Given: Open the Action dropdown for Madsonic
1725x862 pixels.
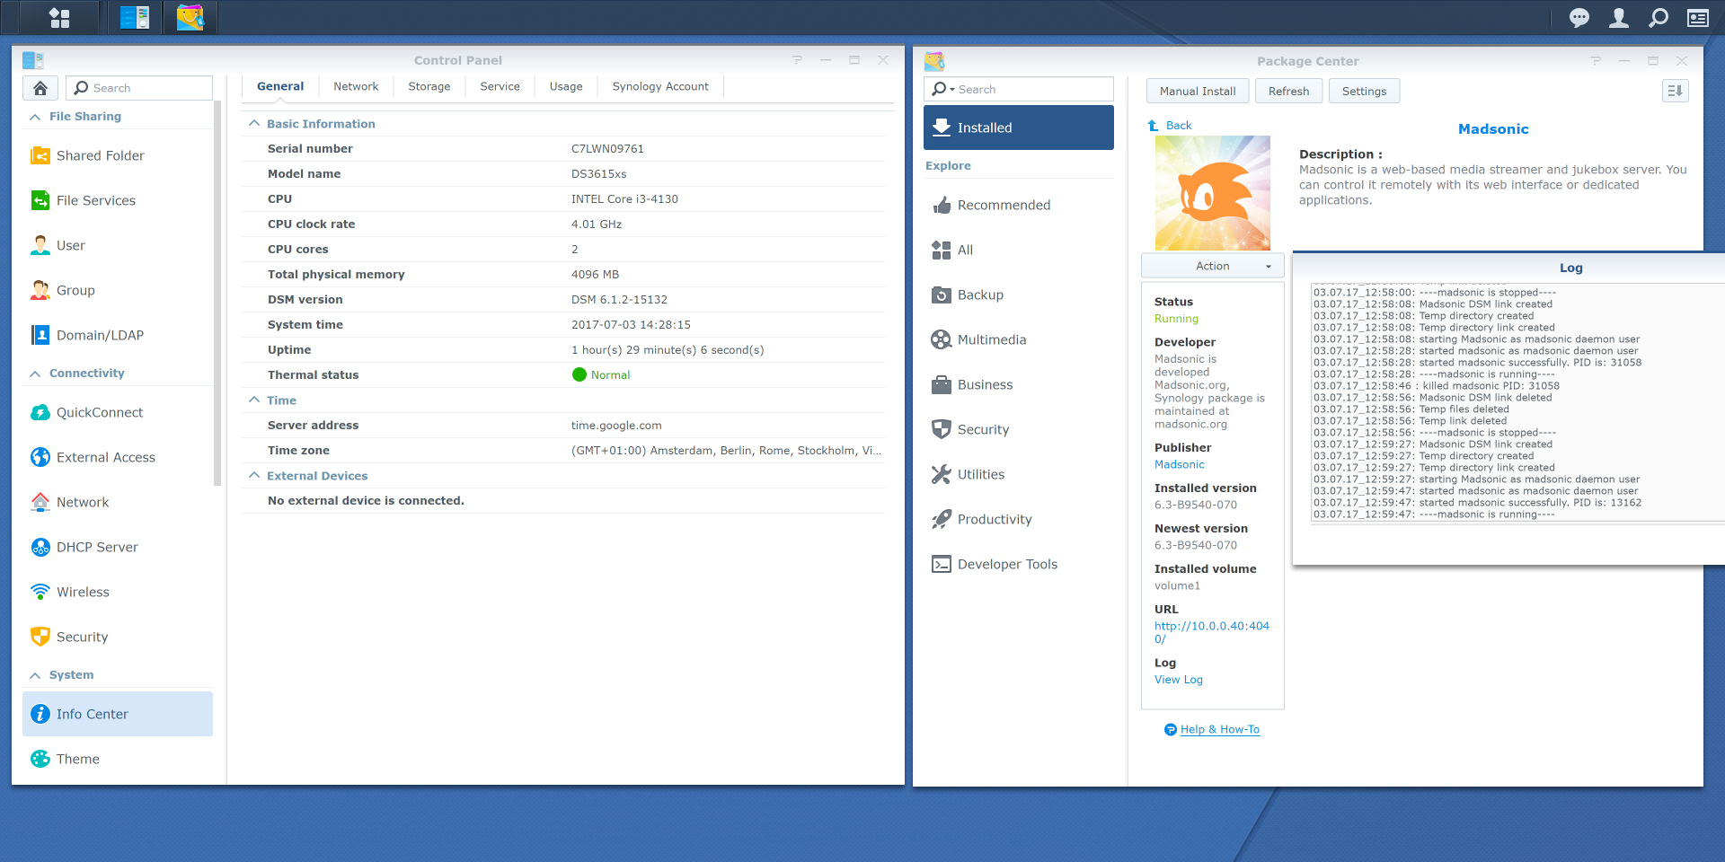Looking at the screenshot, I should coord(1212,266).
